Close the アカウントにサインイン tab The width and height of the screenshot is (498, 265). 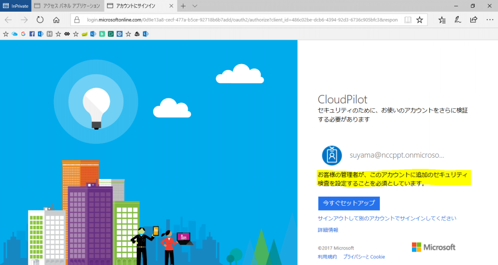tap(171, 6)
